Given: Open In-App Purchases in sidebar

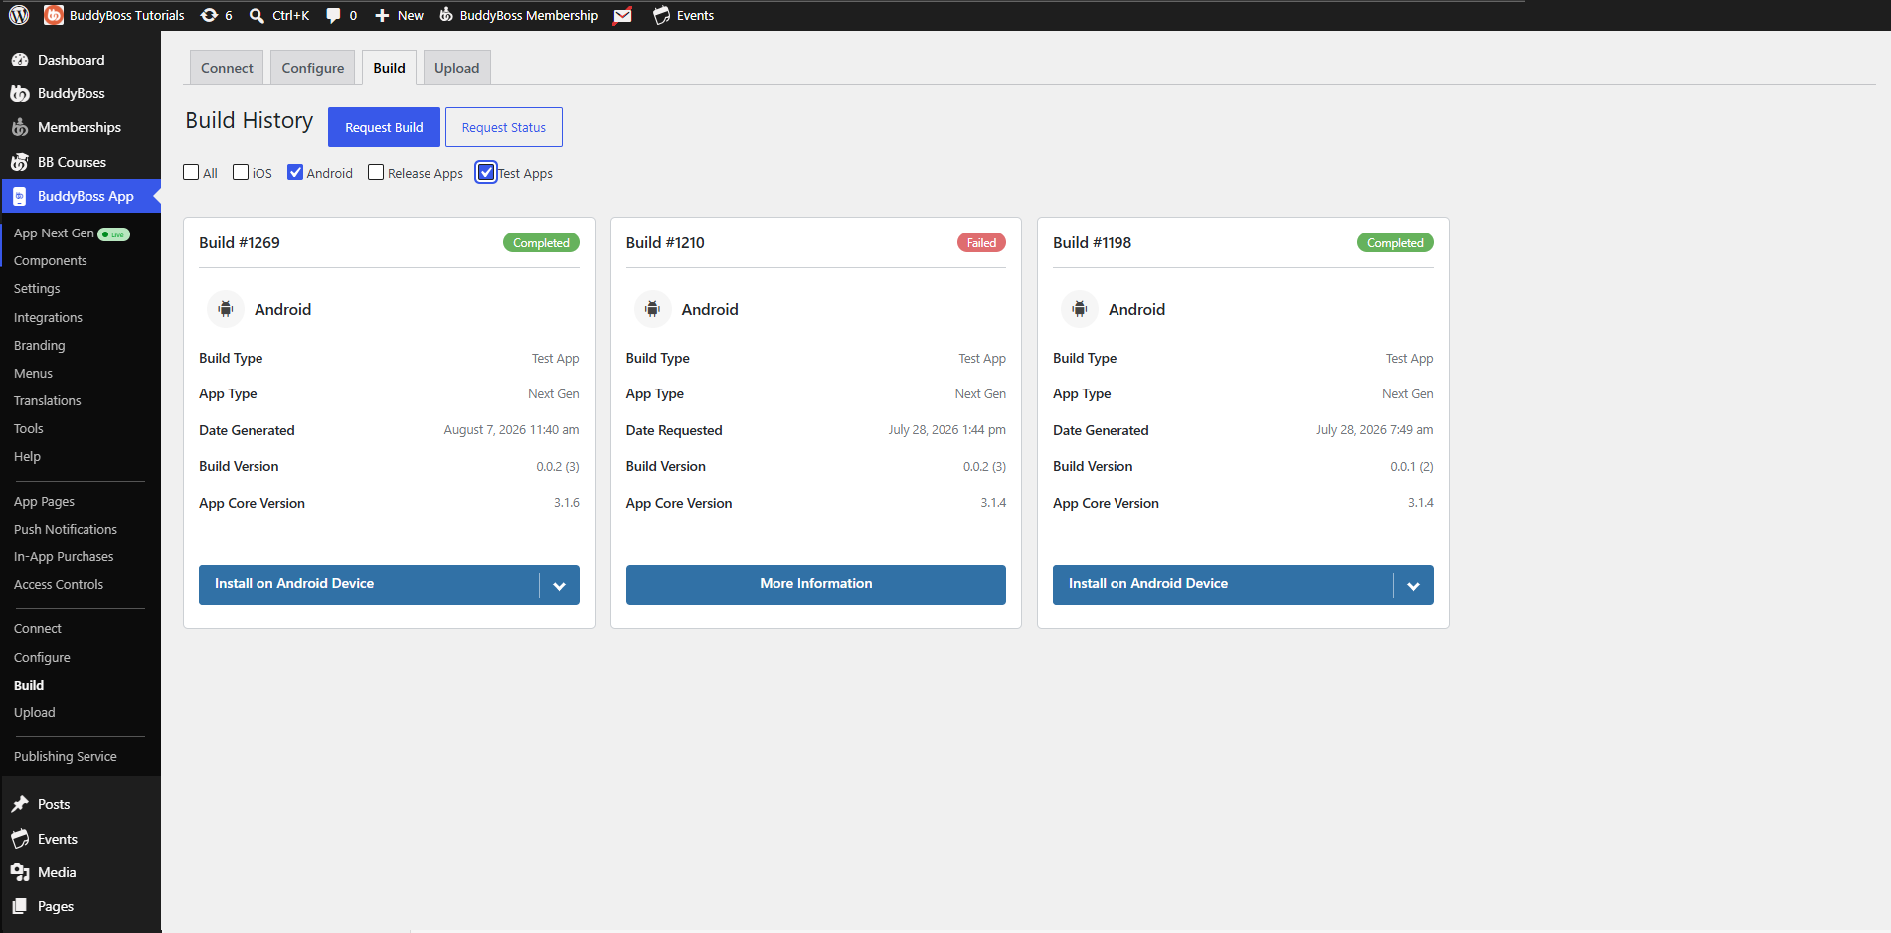Looking at the screenshot, I should (x=64, y=557).
